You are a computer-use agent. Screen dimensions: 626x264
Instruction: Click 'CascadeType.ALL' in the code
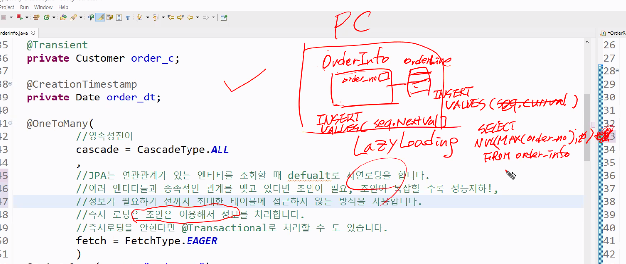[x=183, y=150]
